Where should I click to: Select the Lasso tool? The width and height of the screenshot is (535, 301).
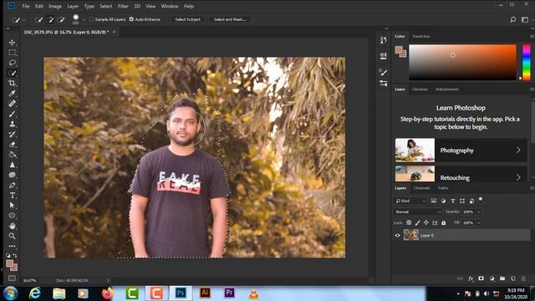13,63
